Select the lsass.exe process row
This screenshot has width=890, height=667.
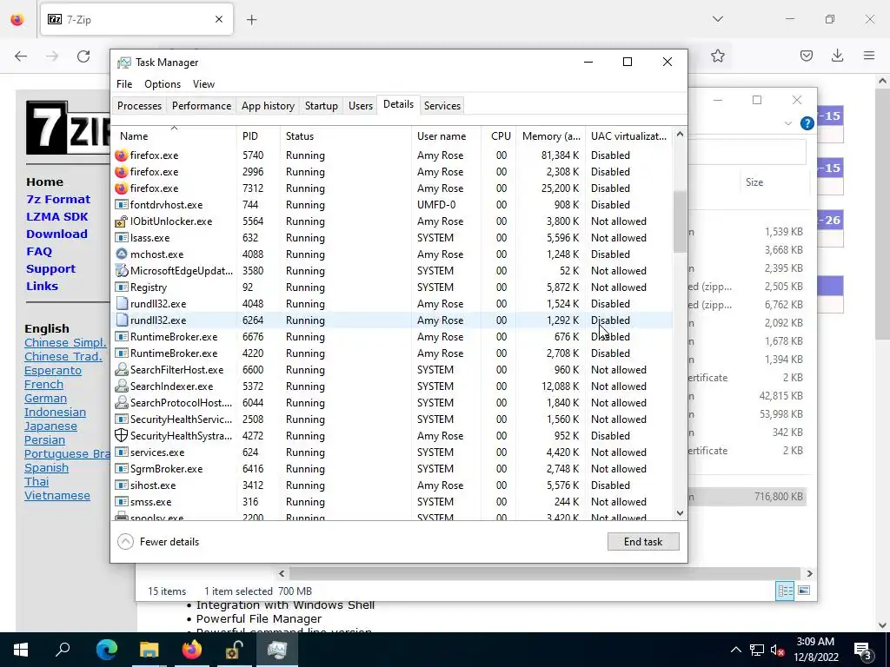click(392, 238)
